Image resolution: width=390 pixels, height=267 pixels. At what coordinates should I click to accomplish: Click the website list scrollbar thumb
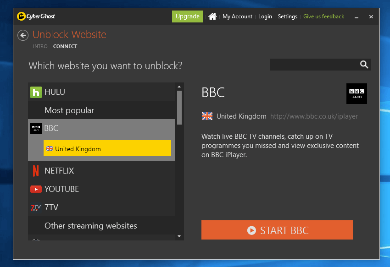pos(179,108)
